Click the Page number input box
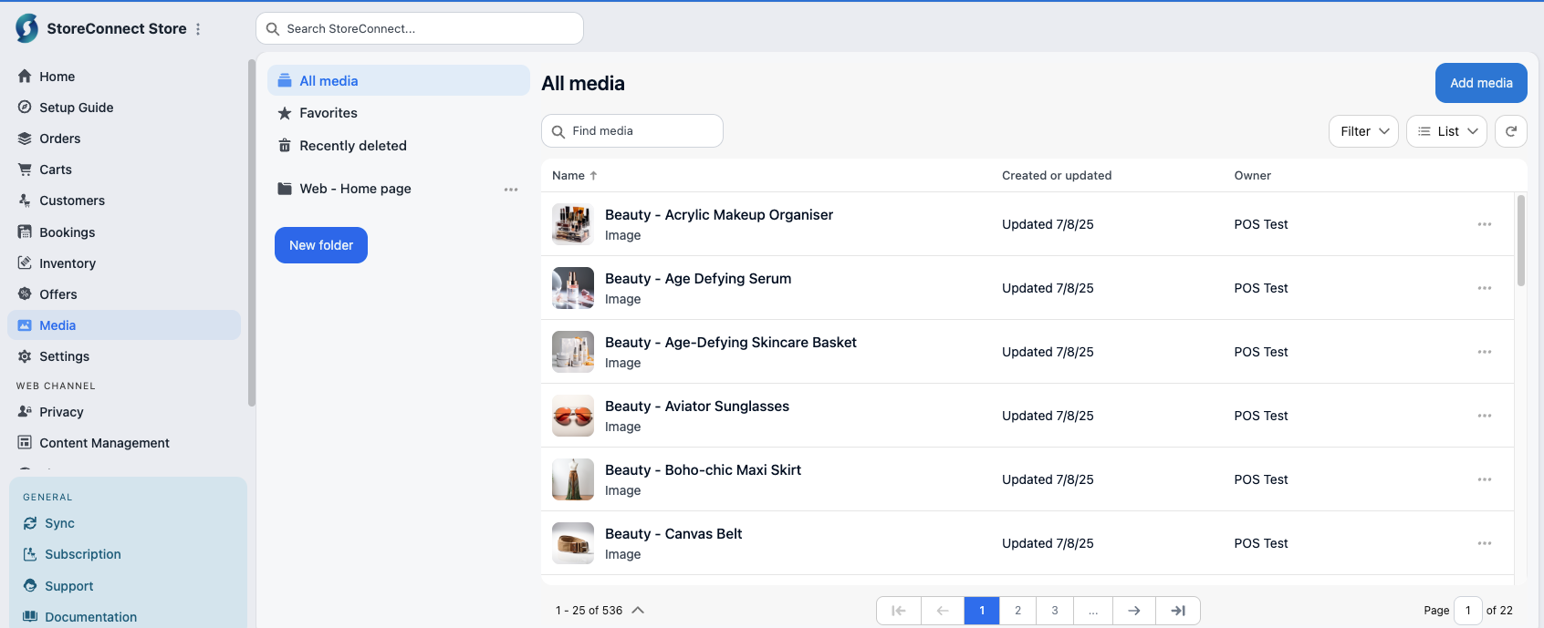The width and height of the screenshot is (1544, 628). 1468,611
